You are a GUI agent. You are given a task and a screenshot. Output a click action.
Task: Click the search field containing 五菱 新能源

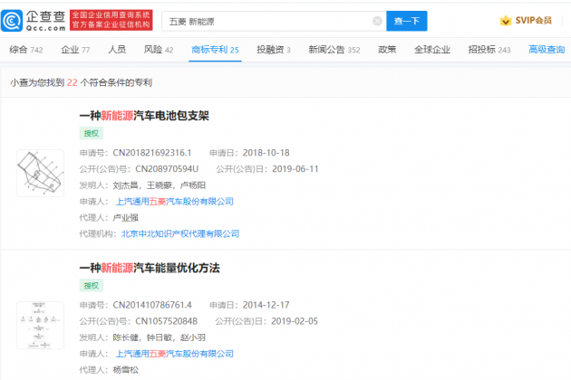(x=274, y=21)
